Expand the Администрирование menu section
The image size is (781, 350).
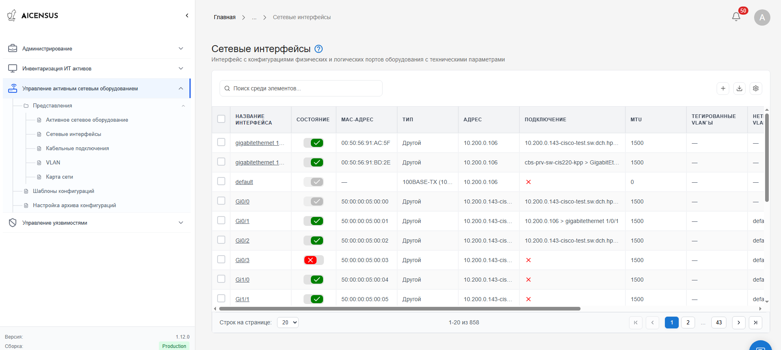click(96, 48)
